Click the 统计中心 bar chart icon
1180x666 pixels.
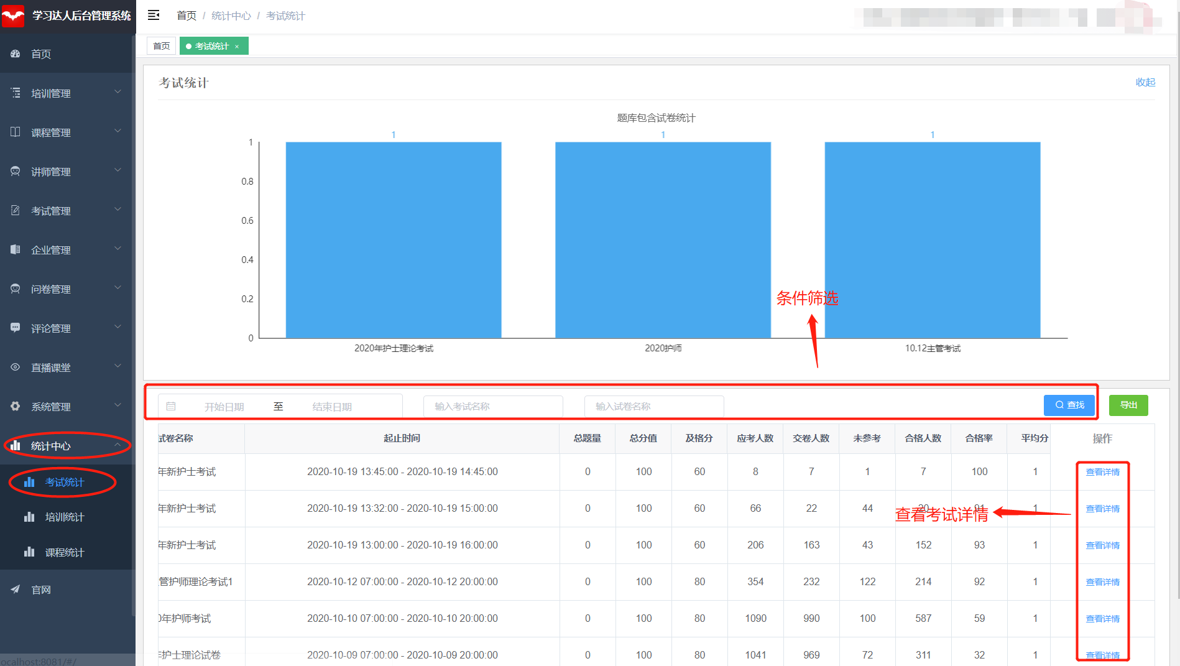point(16,445)
